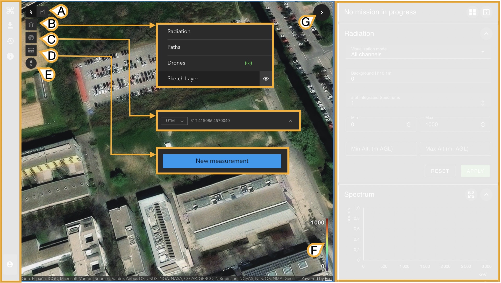501x283 pixels.
Task: Open Visualization mode All channels dropdown
Action: click(418, 52)
